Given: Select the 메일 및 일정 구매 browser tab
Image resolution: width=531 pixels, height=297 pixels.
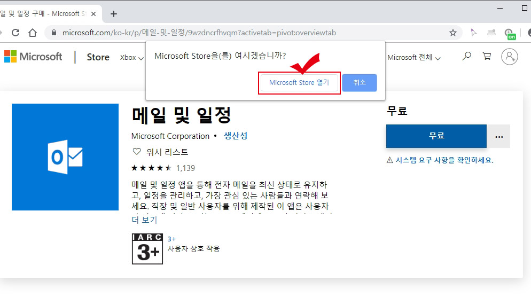Looking at the screenshot, I should click(x=42, y=14).
